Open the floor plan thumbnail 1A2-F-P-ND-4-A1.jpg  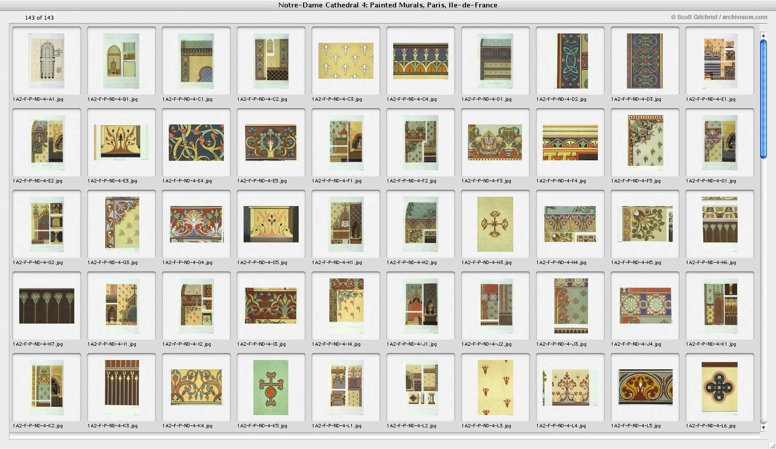click(47, 60)
